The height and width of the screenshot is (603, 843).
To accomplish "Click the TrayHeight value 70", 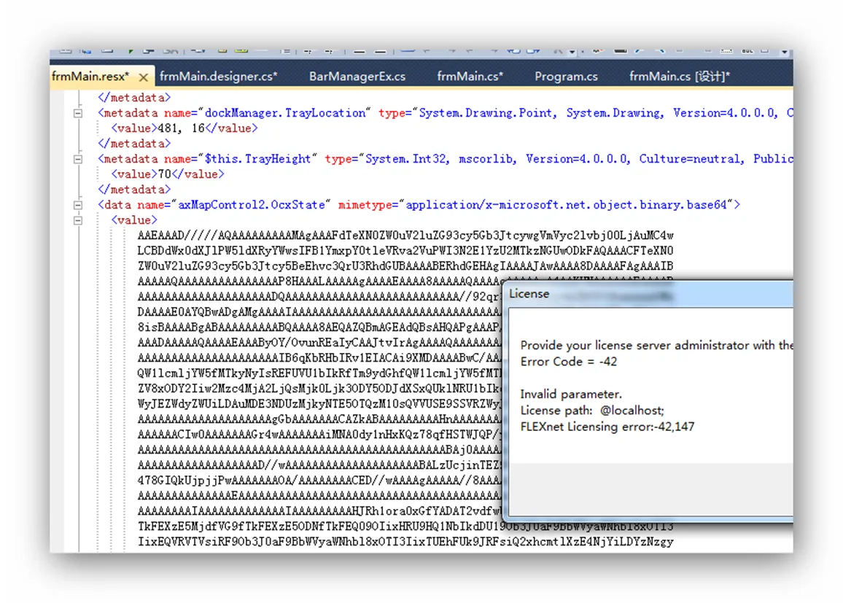I will (165, 174).
